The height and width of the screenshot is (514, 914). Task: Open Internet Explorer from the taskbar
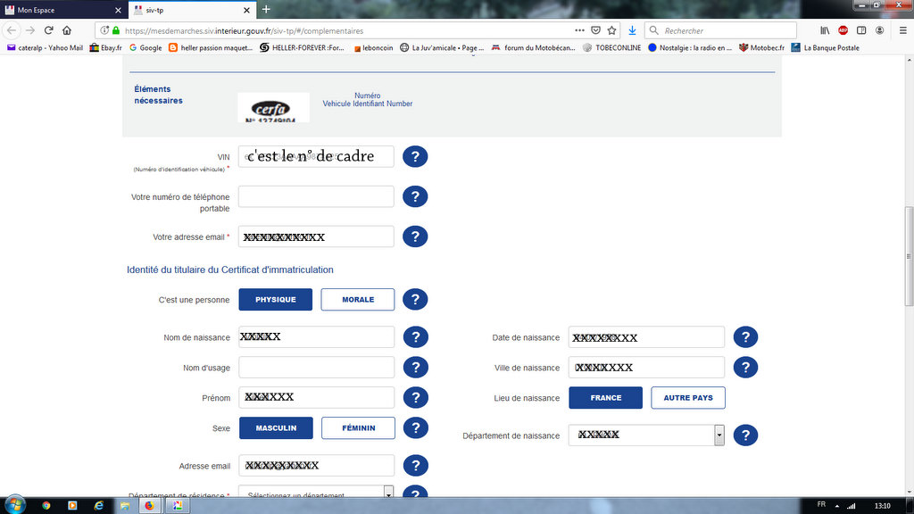point(98,505)
